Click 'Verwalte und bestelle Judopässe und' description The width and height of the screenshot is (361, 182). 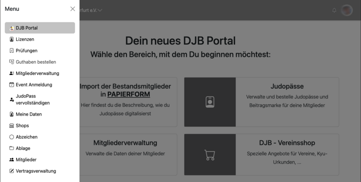tap(287, 97)
